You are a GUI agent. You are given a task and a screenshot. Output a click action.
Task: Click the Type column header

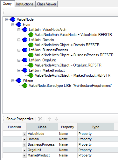pyautogui.click(x=96, y=127)
